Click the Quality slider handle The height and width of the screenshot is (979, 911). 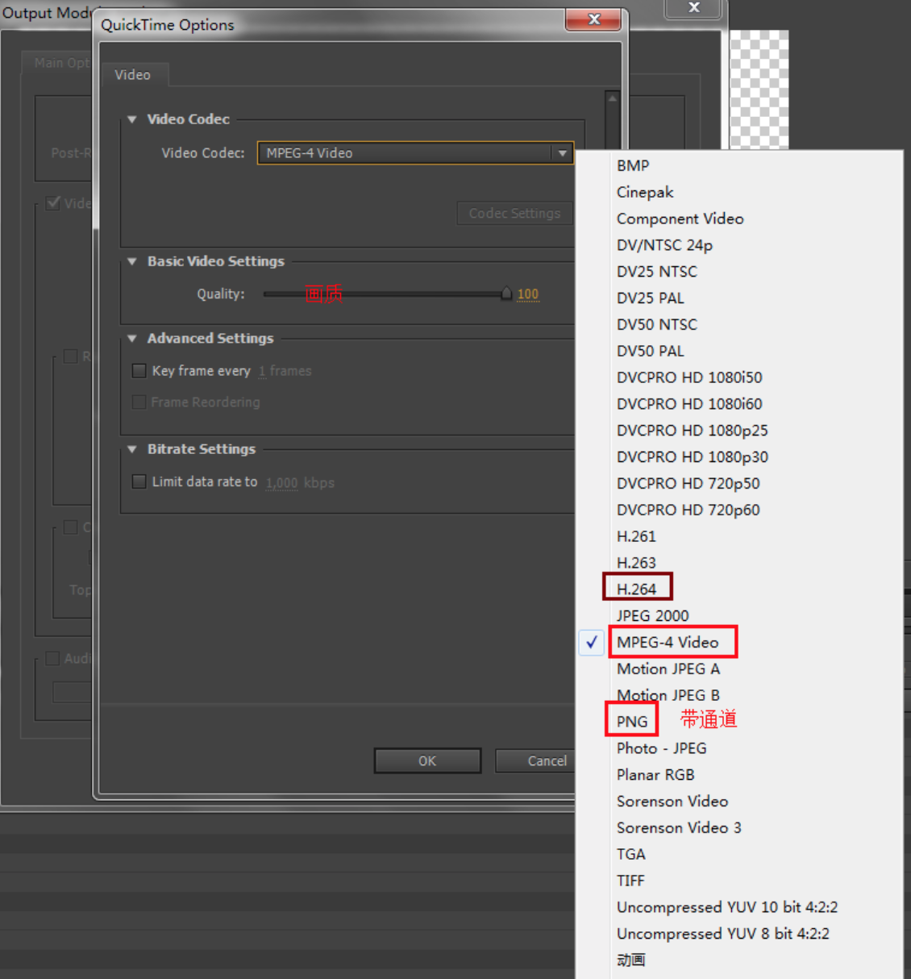click(x=506, y=294)
